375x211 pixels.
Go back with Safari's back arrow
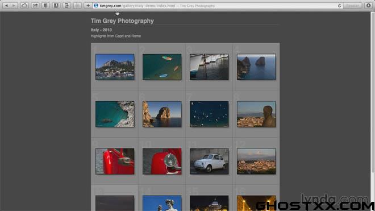(x=6, y=6)
